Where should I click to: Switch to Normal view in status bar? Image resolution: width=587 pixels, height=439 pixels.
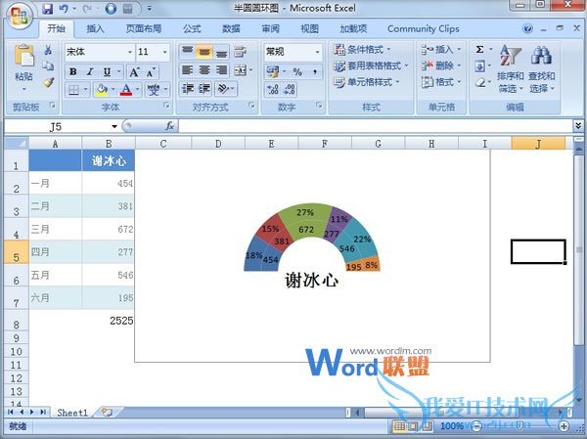(x=400, y=426)
